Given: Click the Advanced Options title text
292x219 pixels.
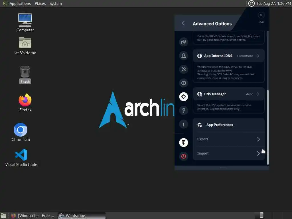Looking at the screenshot, I should (212, 24).
